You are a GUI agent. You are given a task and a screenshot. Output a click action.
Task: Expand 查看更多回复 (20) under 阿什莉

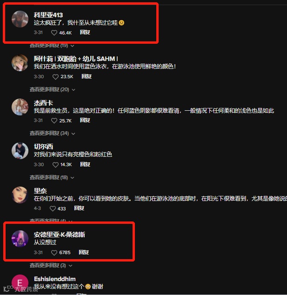[x=52, y=89]
